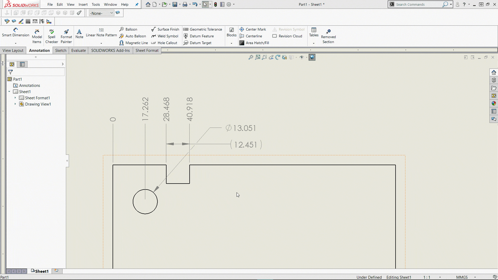Insert a Note annotation

(x=79, y=34)
